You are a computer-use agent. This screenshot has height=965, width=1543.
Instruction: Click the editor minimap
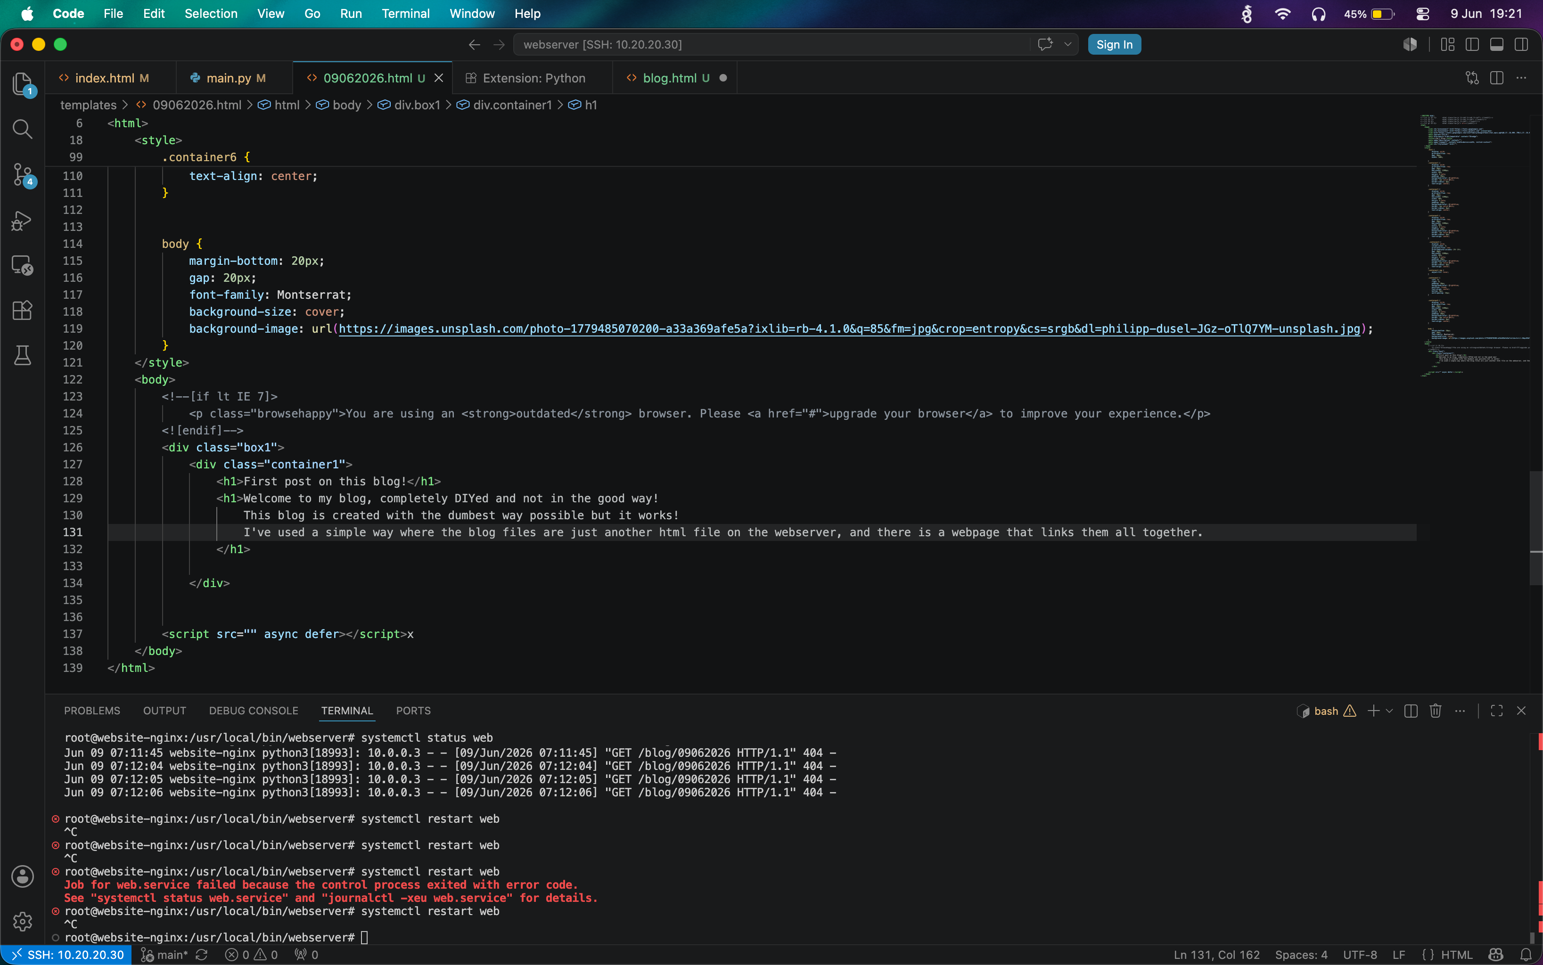tap(1473, 245)
